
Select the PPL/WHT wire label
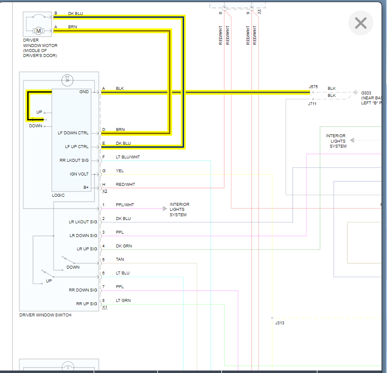(125, 205)
